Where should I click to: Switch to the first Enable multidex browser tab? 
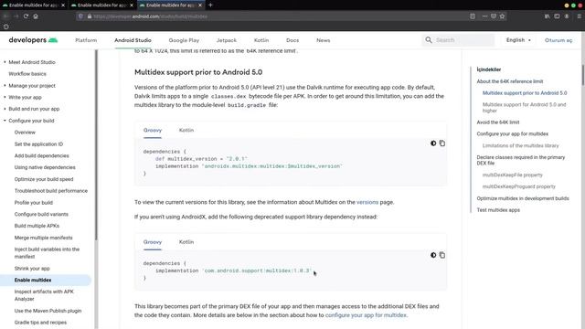tap(33, 5)
